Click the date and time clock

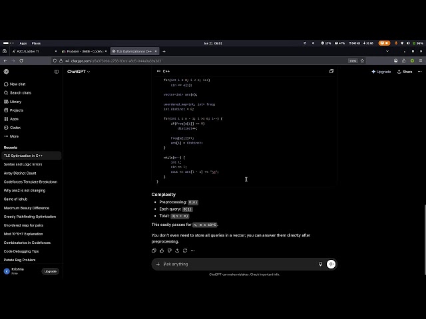tap(213, 43)
